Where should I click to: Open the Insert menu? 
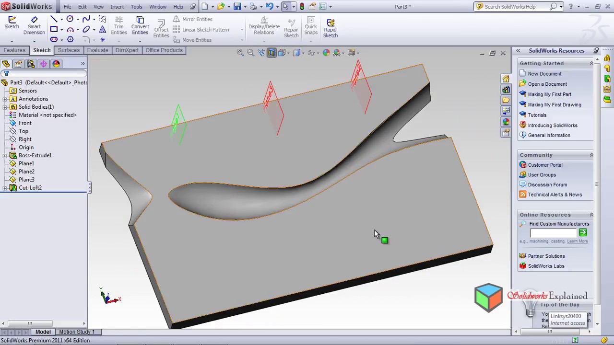[117, 7]
